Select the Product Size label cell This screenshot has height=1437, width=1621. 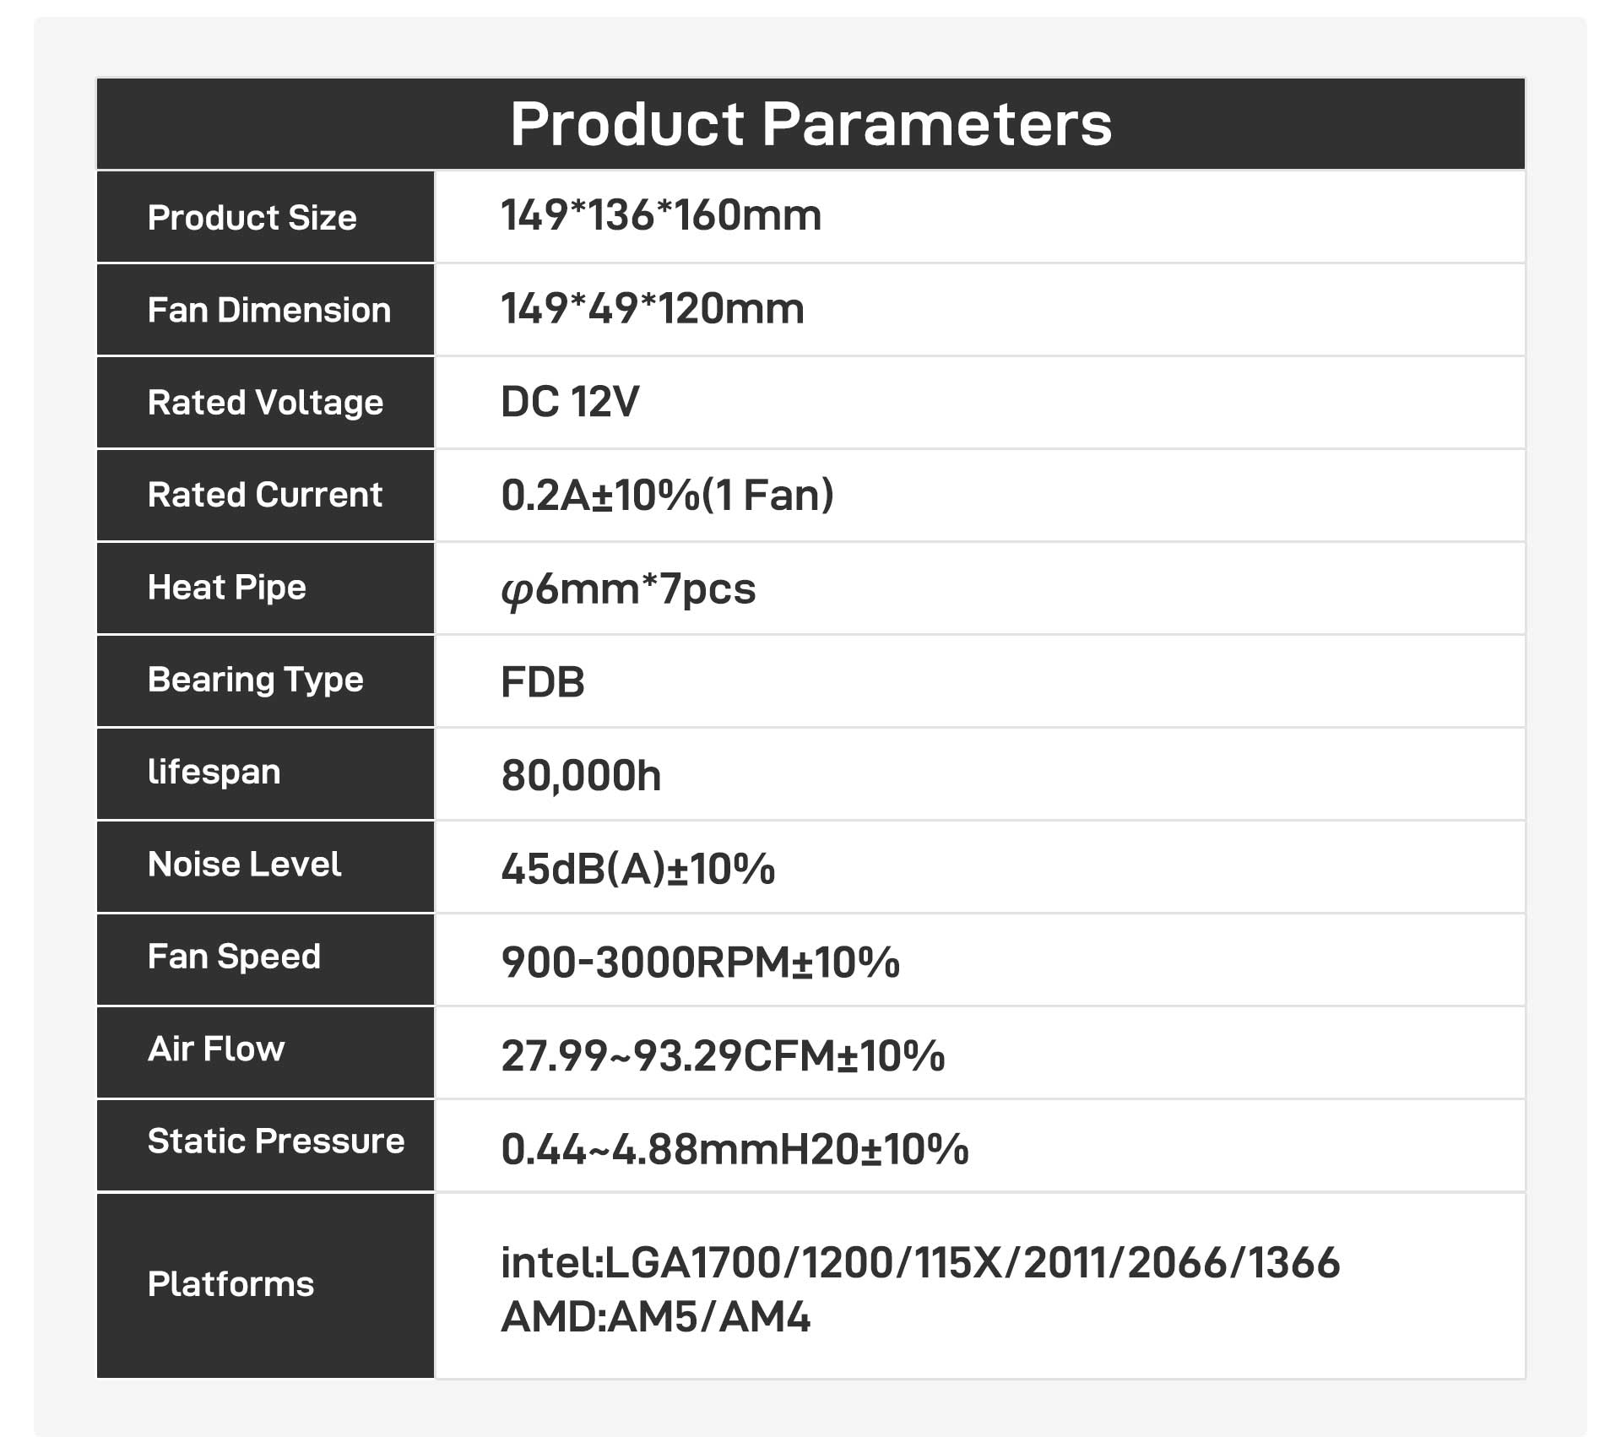[x=265, y=217]
